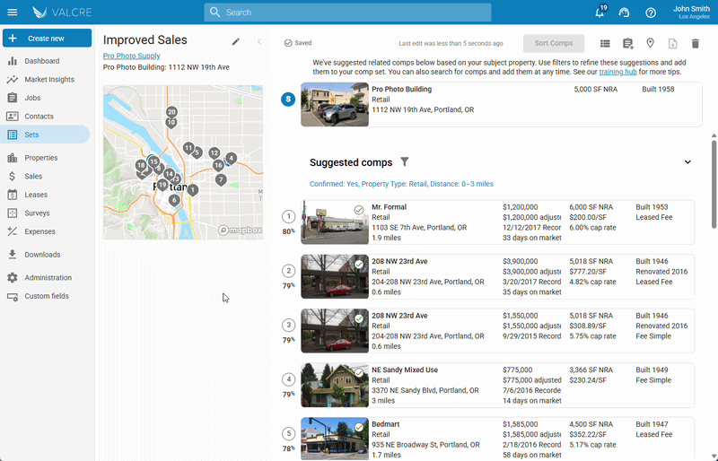Collapse the Suggested comps section
Image resolution: width=718 pixels, height=461 pixels.
tap(687, 162)
